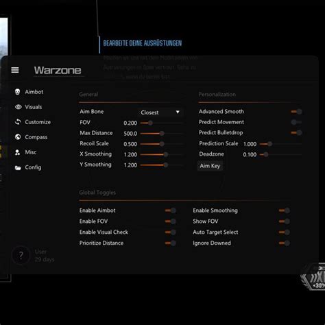Toggle Enable Aimbot switch
This screenshot has height=325, width=325.
[x=171, y=210]
